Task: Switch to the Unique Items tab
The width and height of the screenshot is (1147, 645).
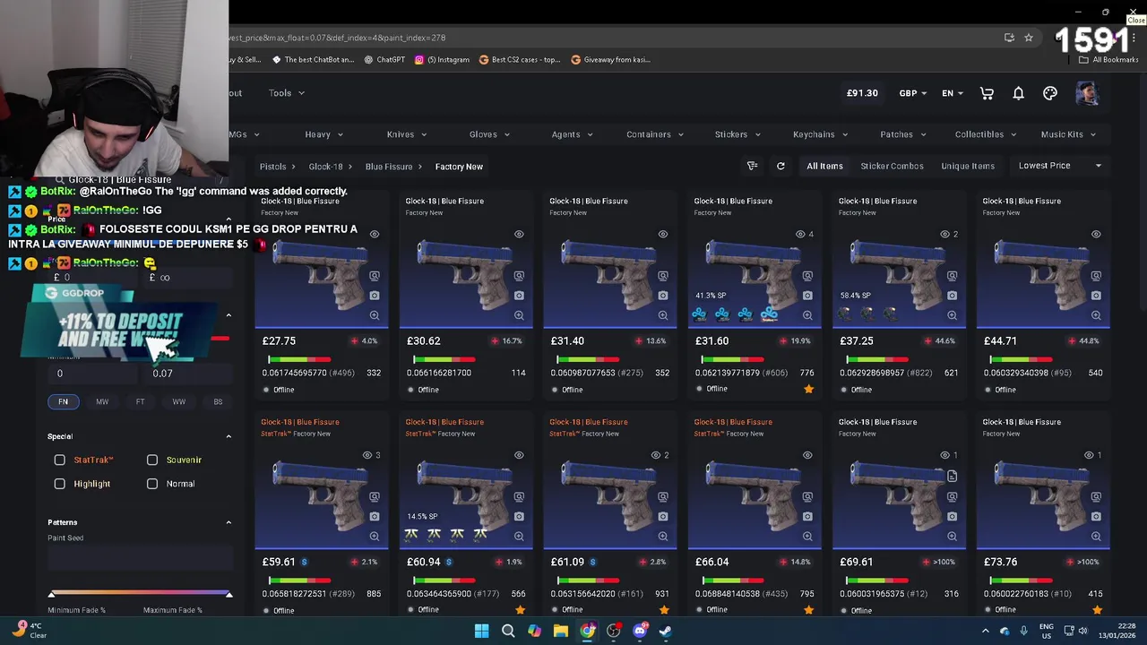Action: pyautogui.click(x=968, y=166)
